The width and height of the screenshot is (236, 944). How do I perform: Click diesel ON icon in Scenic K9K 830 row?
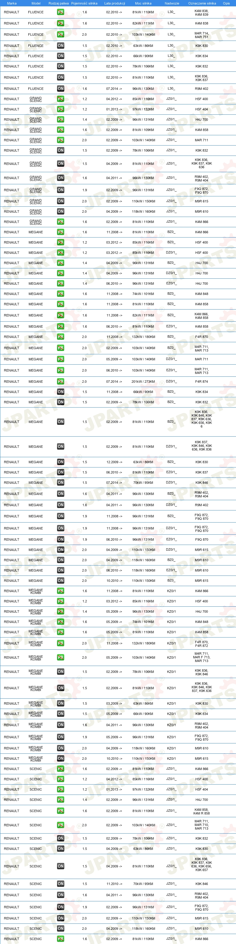click(61, 849)
